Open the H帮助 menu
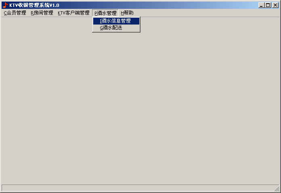Viewport: 281px width, 193px height. click(127, 13)
